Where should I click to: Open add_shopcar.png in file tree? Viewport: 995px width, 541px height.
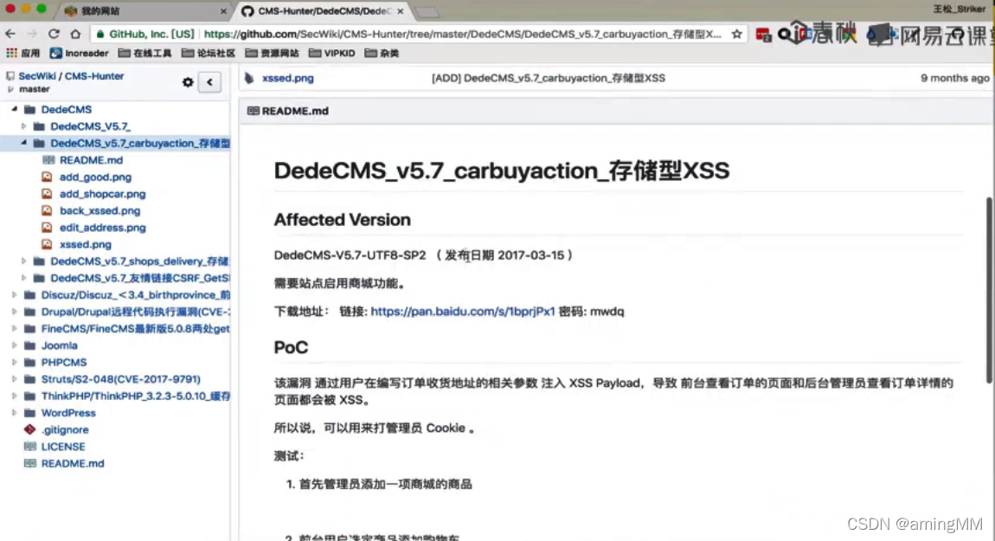[x=102, y=194]
